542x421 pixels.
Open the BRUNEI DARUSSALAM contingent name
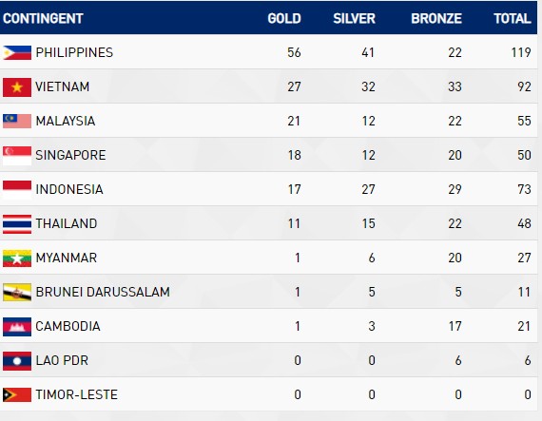pos(103,292)
